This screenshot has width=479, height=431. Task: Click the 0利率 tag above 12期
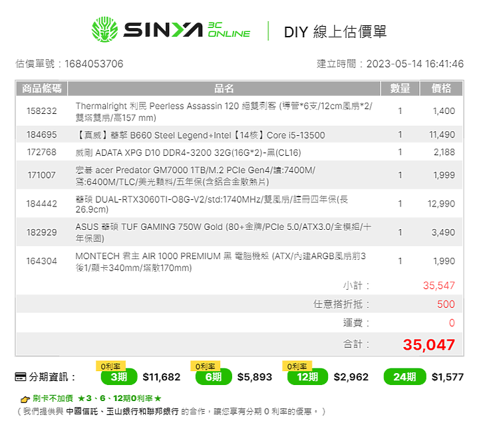click(x=297, y=366)
